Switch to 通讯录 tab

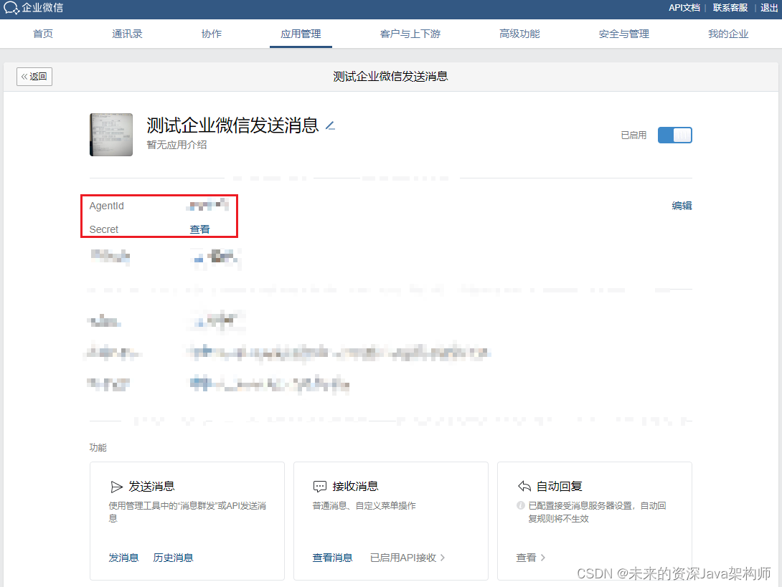[127, 34]
